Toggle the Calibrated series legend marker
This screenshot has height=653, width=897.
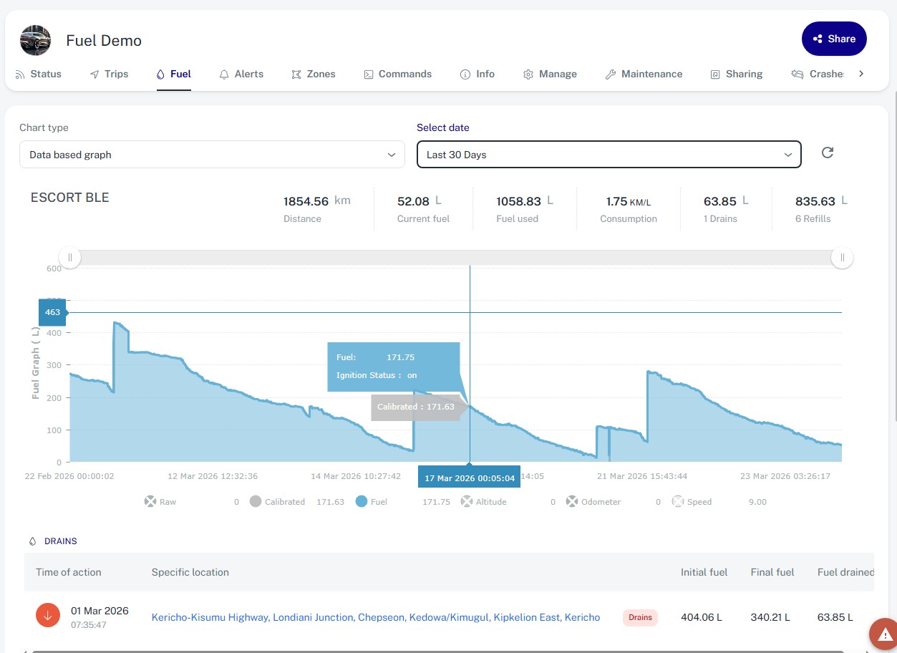click(256, 502)
